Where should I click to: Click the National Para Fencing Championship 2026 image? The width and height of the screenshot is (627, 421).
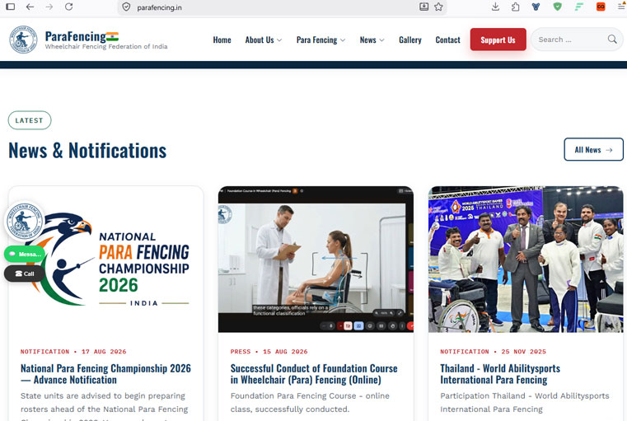tap(106, 259)
